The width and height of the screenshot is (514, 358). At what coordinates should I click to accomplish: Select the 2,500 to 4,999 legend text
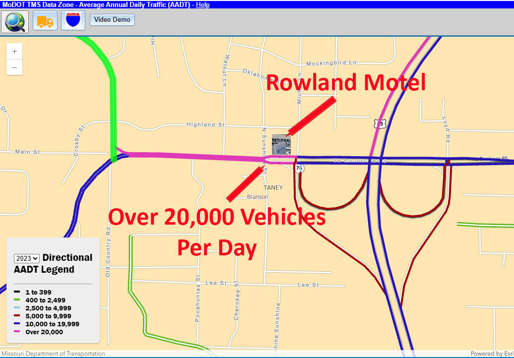[48, 308]
